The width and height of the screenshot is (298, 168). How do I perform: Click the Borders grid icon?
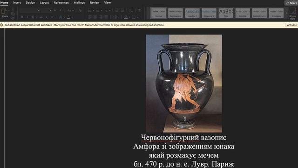click(x=134, y=17)
